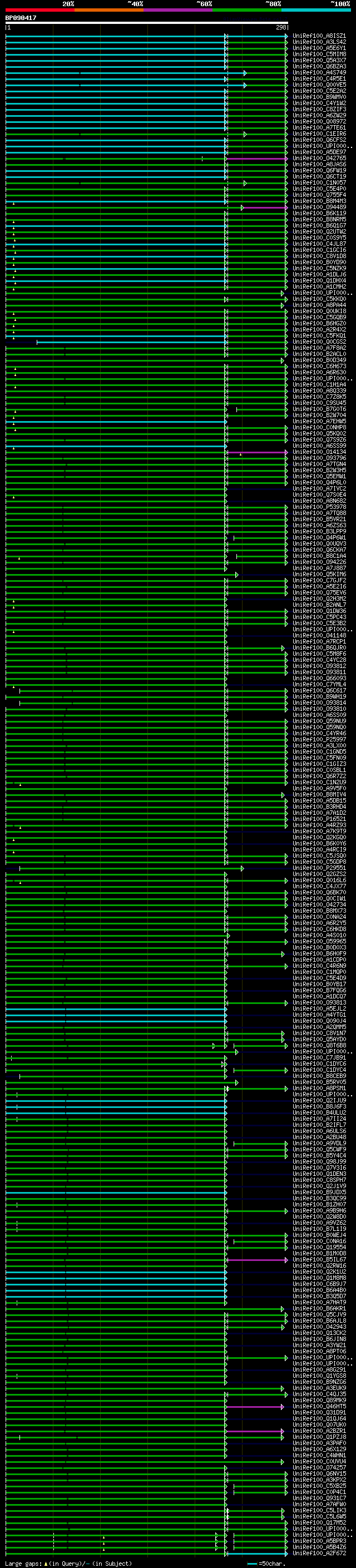Image resolution: width=356 pixels, height=1568 pixels.
Task: Select the UniRef100_C5NZK9 label
Action: coord(319,269)
